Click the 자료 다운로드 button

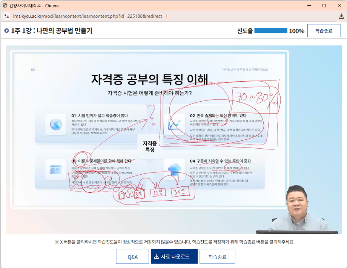click(174, 256)
